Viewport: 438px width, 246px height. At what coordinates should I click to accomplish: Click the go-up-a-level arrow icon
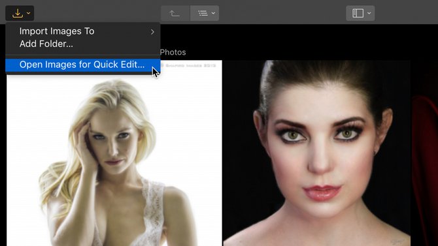point(175,13)
